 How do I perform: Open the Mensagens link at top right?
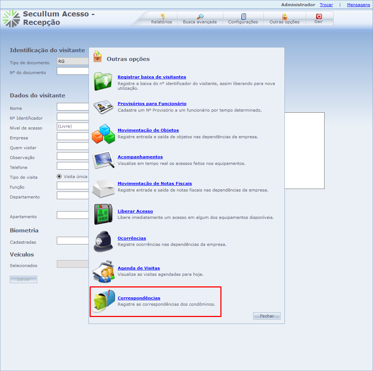[358, 5]
